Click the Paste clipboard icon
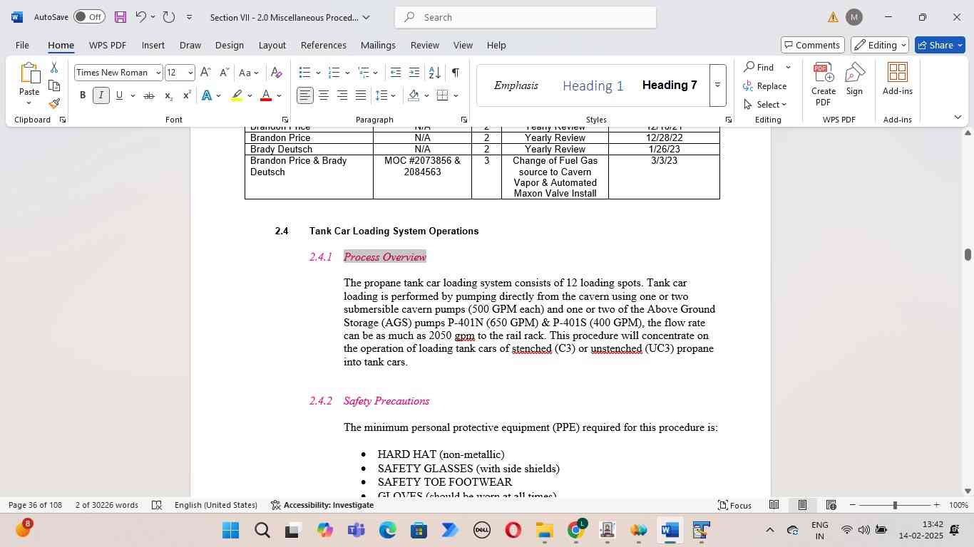Screen dimensions: 974x547 click(x=29, y=73)
